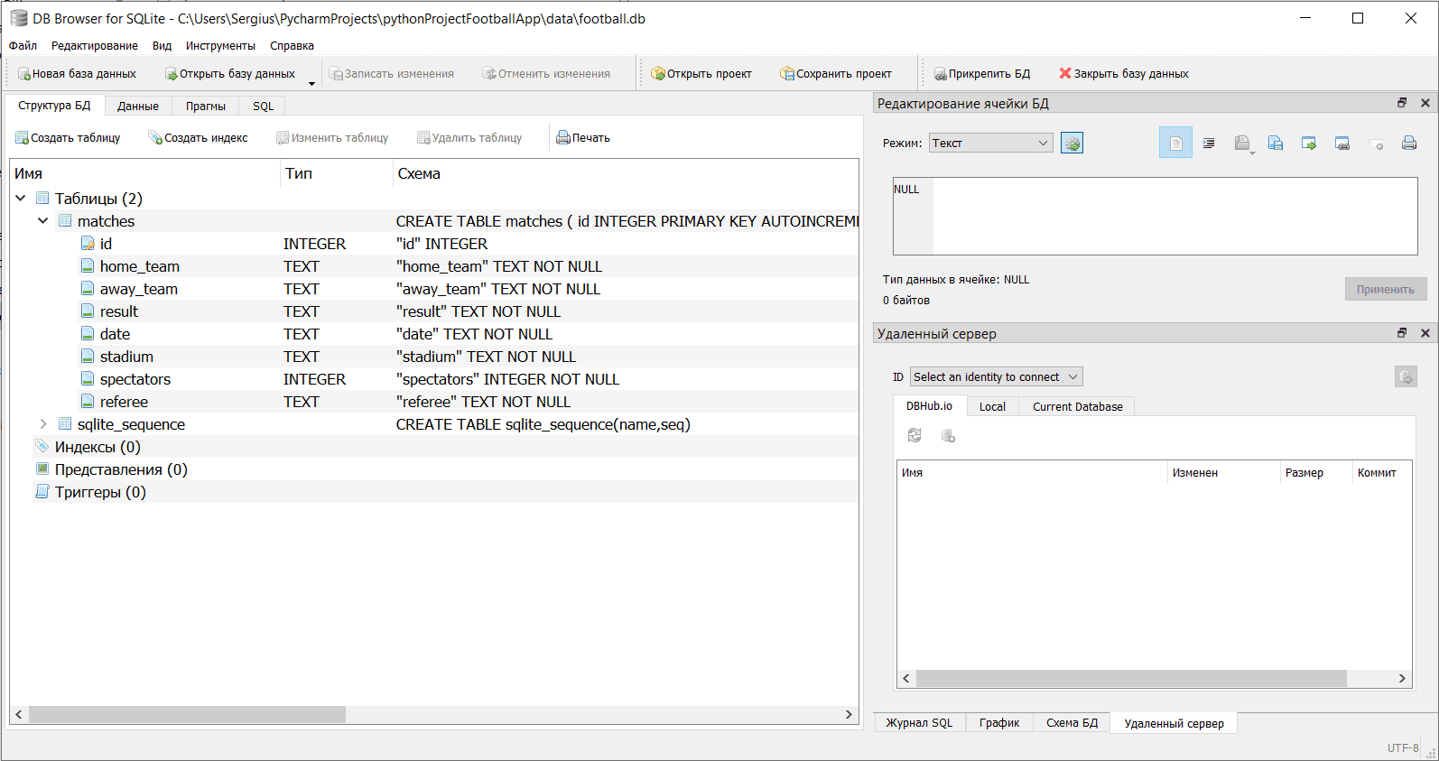Open the Редактирование menu
The width and height of the screenshot is (1439, 761).
(x=95, y=46)
